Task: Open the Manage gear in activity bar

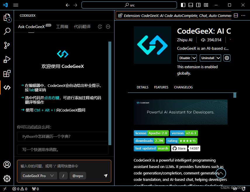Action: pos(7,179)
